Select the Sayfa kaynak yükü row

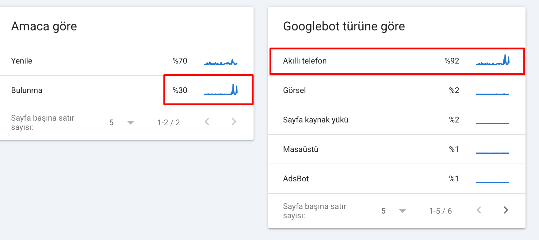(397, 120)
